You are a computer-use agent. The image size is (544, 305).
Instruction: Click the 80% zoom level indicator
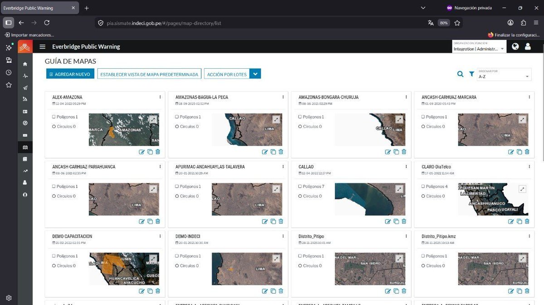(x=444, y=23)
